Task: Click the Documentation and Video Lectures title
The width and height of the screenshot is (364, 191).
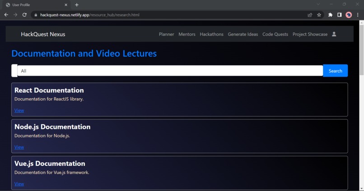Action: pos(84,54)
